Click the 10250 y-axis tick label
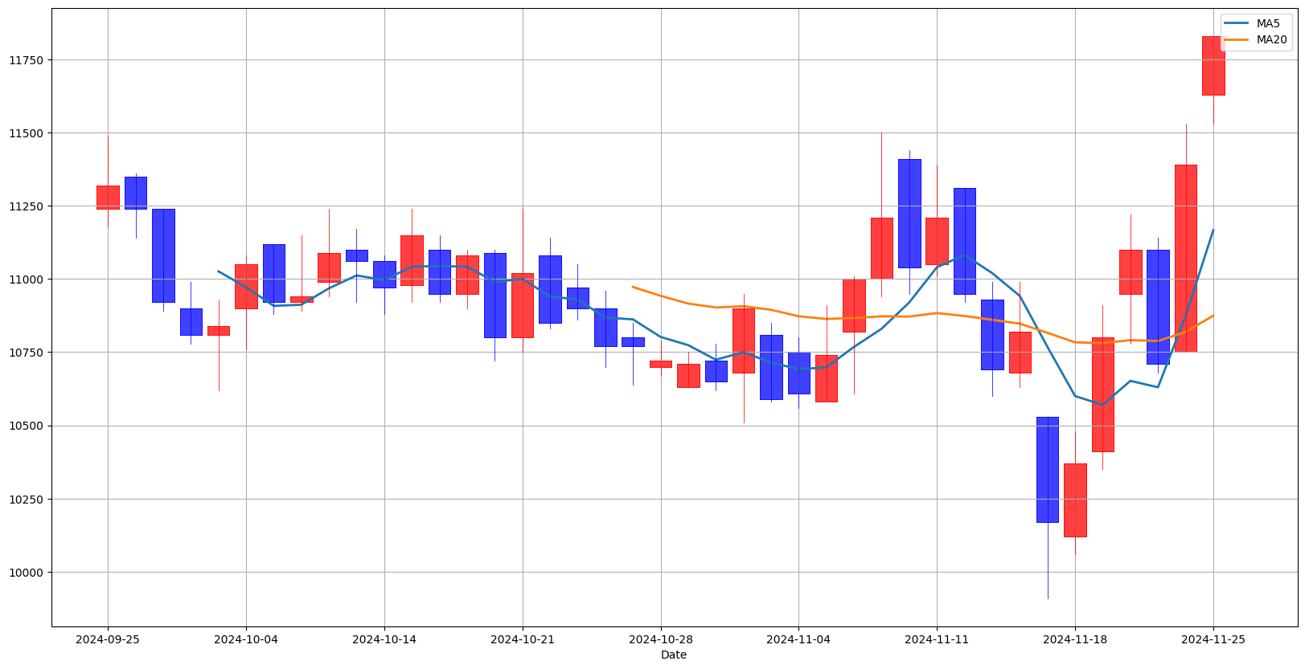This screenshot has height=669, width=1305. pyautogui.click(x=27, y=500)
